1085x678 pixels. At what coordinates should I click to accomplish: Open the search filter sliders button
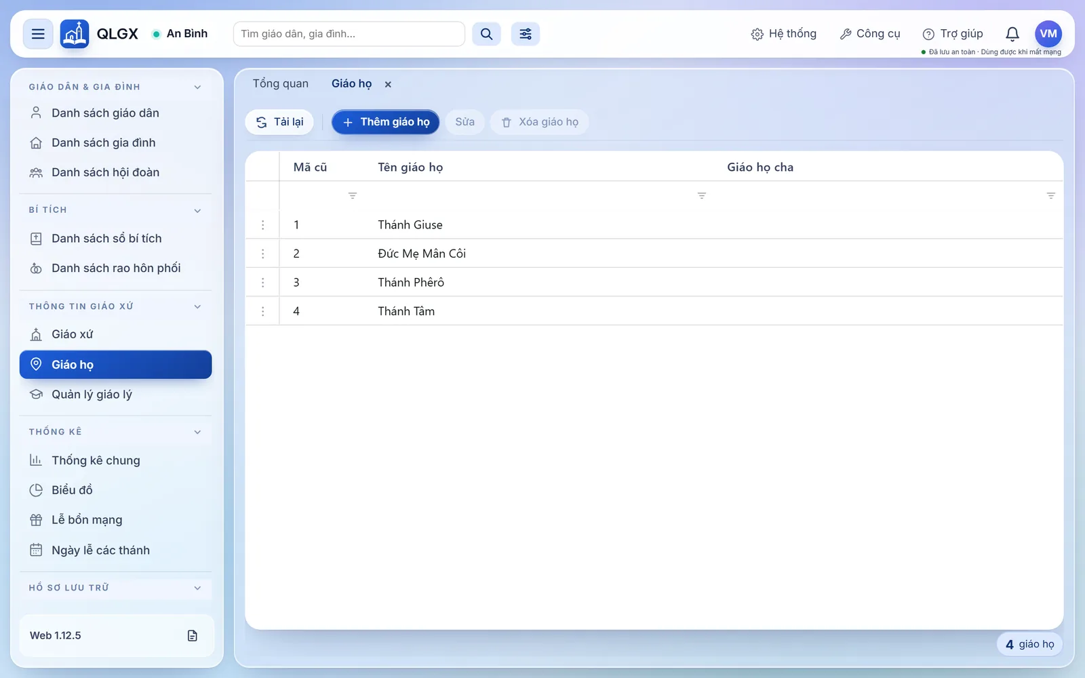click(526, 34)
